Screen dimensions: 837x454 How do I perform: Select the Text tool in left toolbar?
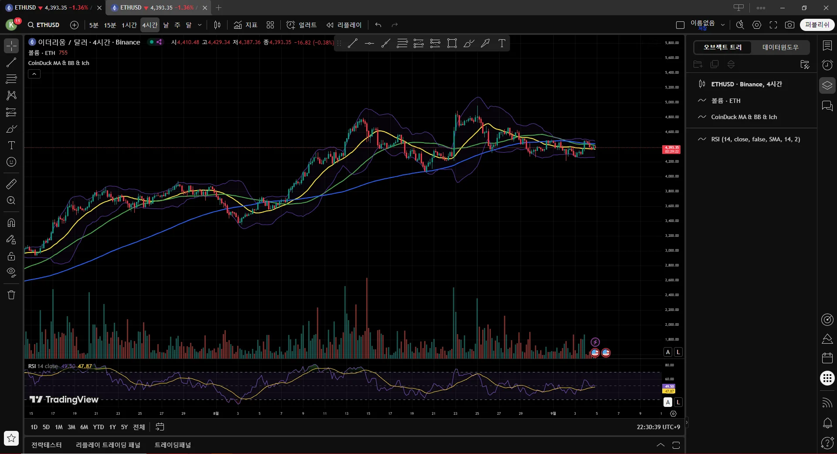[11, 145]
